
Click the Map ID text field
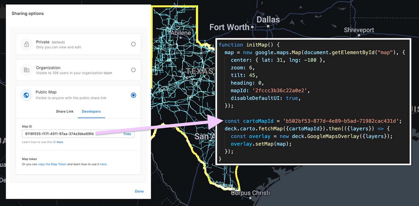(x=72, y=134)
